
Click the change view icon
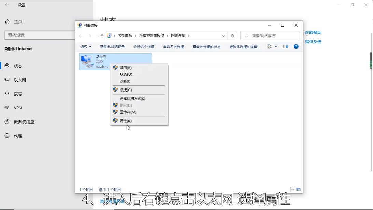pyautogui.click(x=269, y=47)
